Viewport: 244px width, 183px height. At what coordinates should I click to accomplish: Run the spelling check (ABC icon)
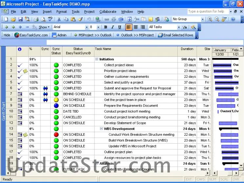tap(50, 19)
